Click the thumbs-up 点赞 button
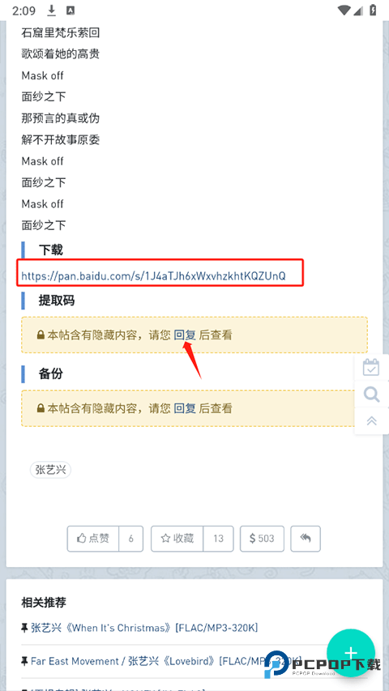 click(x=93, y=538)
